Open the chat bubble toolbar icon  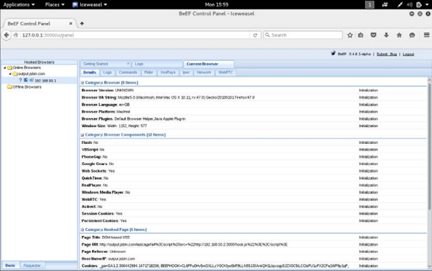pos(412,35)
